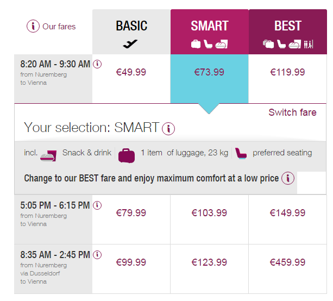Click info icon next to 8:35 AM flight
This screenshot has height=301, width=333.
point(97,255)
